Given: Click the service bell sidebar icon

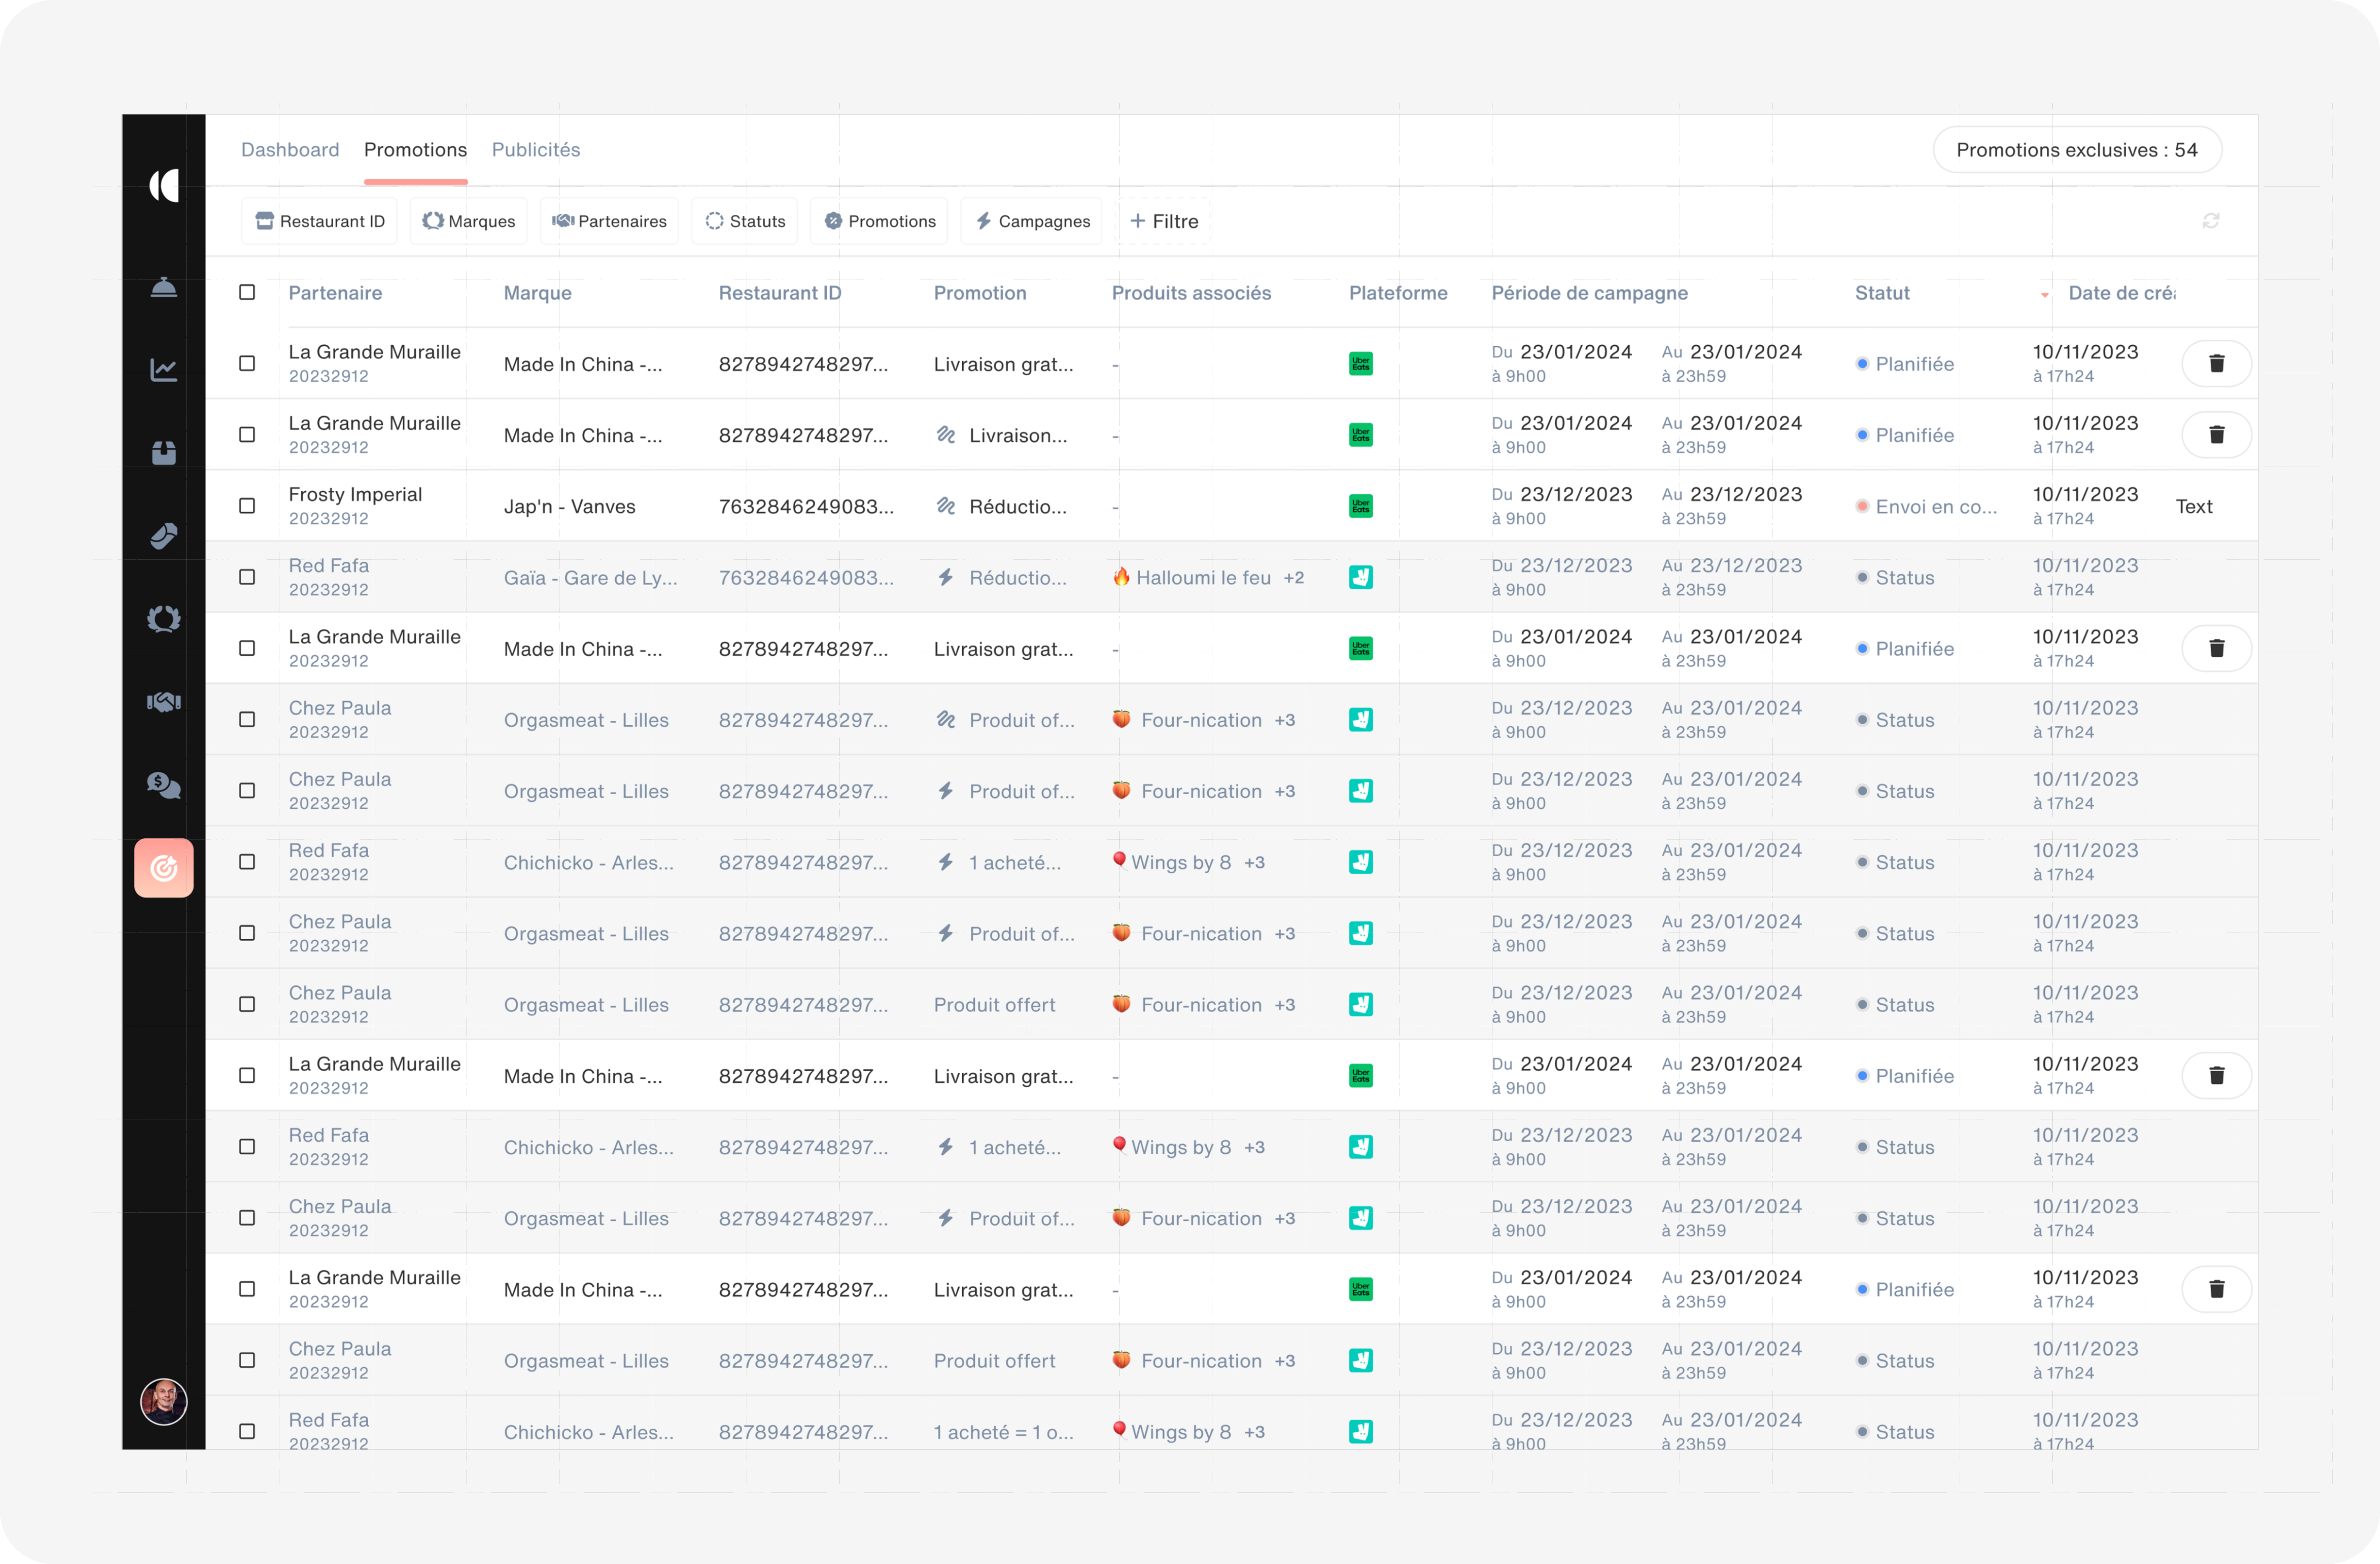Looking at the screenshot, I should coord(164,288).
